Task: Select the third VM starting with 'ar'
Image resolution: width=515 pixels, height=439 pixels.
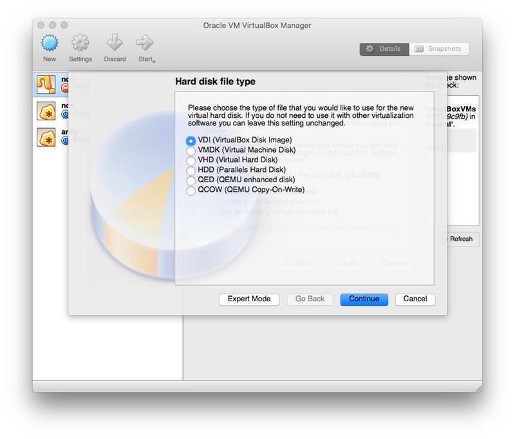Action: 51,137
